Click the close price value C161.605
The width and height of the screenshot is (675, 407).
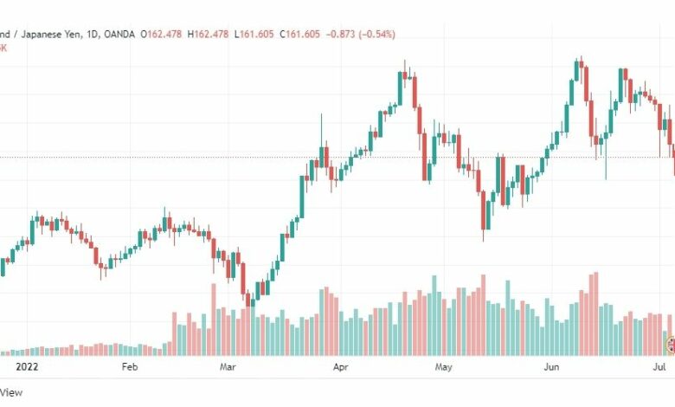tap(300, 34)
